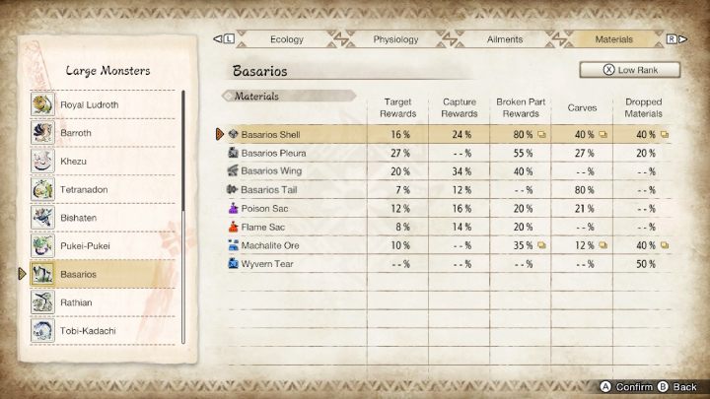710x399 pixels.
Task: Click the Rathian monster icon
Action: [x=43, y=301]
